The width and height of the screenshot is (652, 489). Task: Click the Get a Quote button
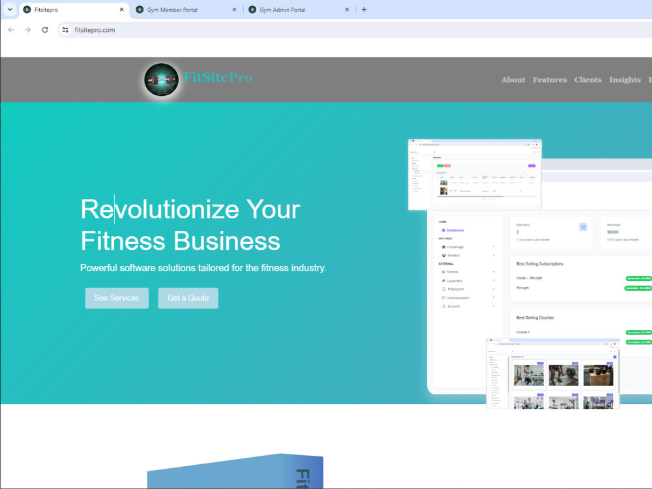[188, 298]
